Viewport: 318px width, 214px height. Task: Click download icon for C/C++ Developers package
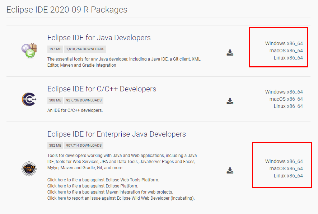230,101
